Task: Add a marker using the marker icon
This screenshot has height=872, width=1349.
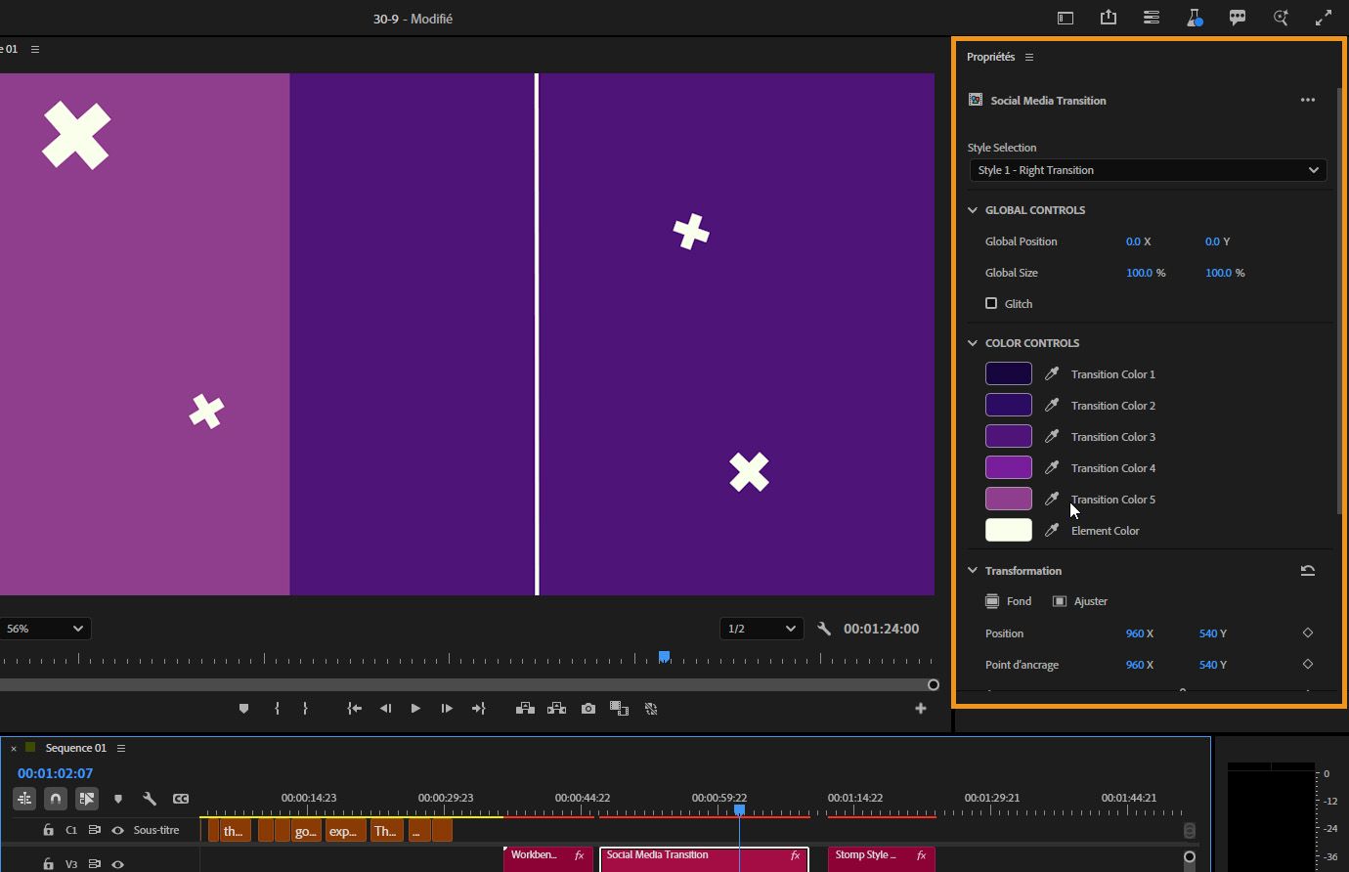Action: click(x=243, y=708)
